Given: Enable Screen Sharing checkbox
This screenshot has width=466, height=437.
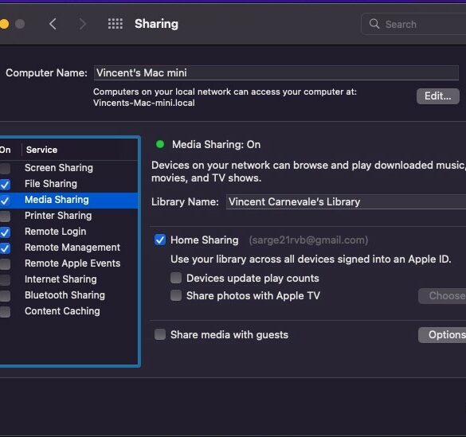Looking at the screenshot, I should (x=5, y=168).
